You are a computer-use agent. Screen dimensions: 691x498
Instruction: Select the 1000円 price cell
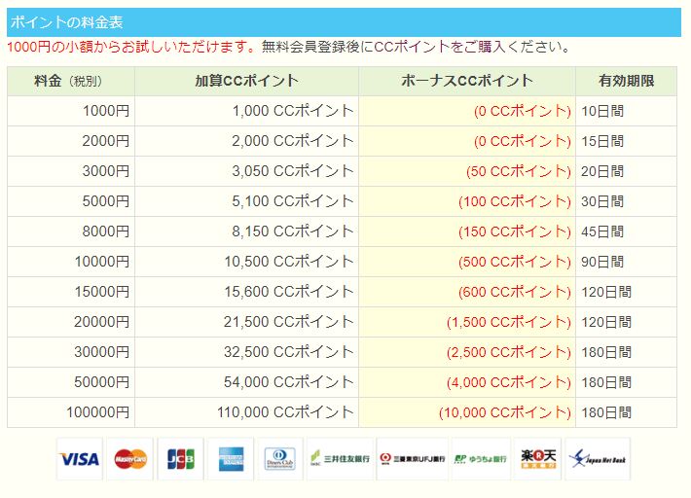tap(105, 112)
